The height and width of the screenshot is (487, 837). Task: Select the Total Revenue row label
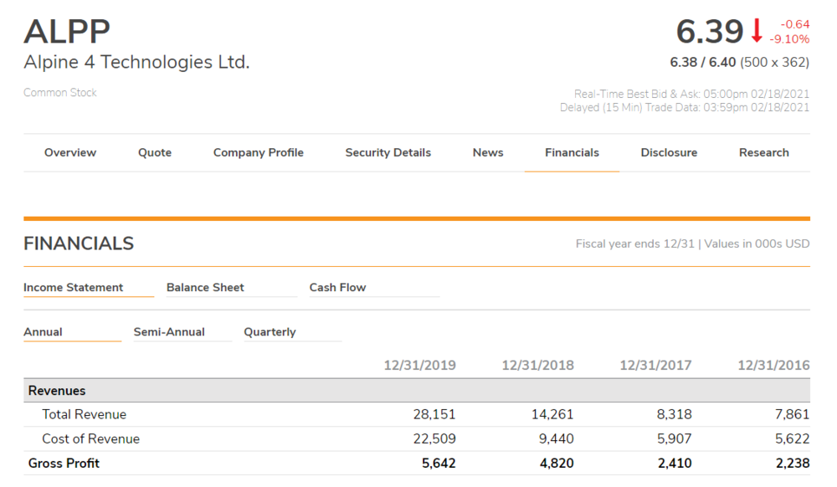pos(84,414)
